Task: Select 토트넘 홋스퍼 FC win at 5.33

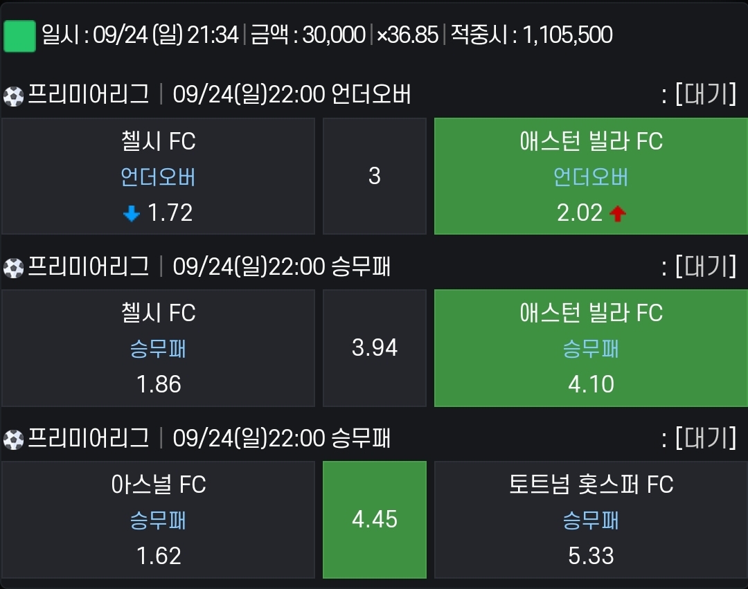Action: tap(591, 519)
